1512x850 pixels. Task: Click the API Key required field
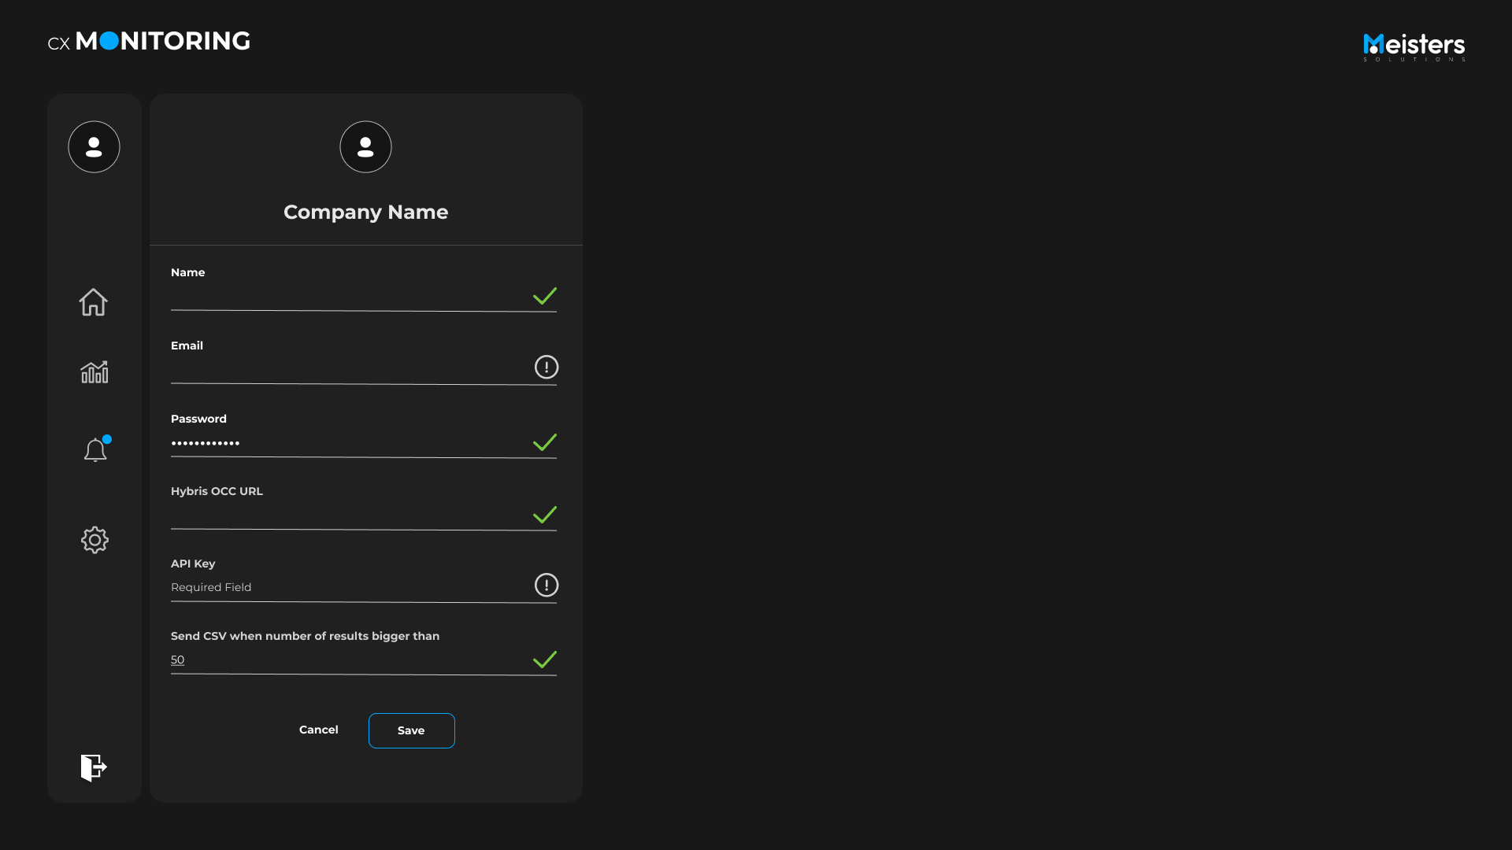346,588
